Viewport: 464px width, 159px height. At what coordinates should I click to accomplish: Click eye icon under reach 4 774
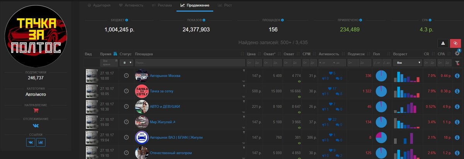click(x=299, y=81)
